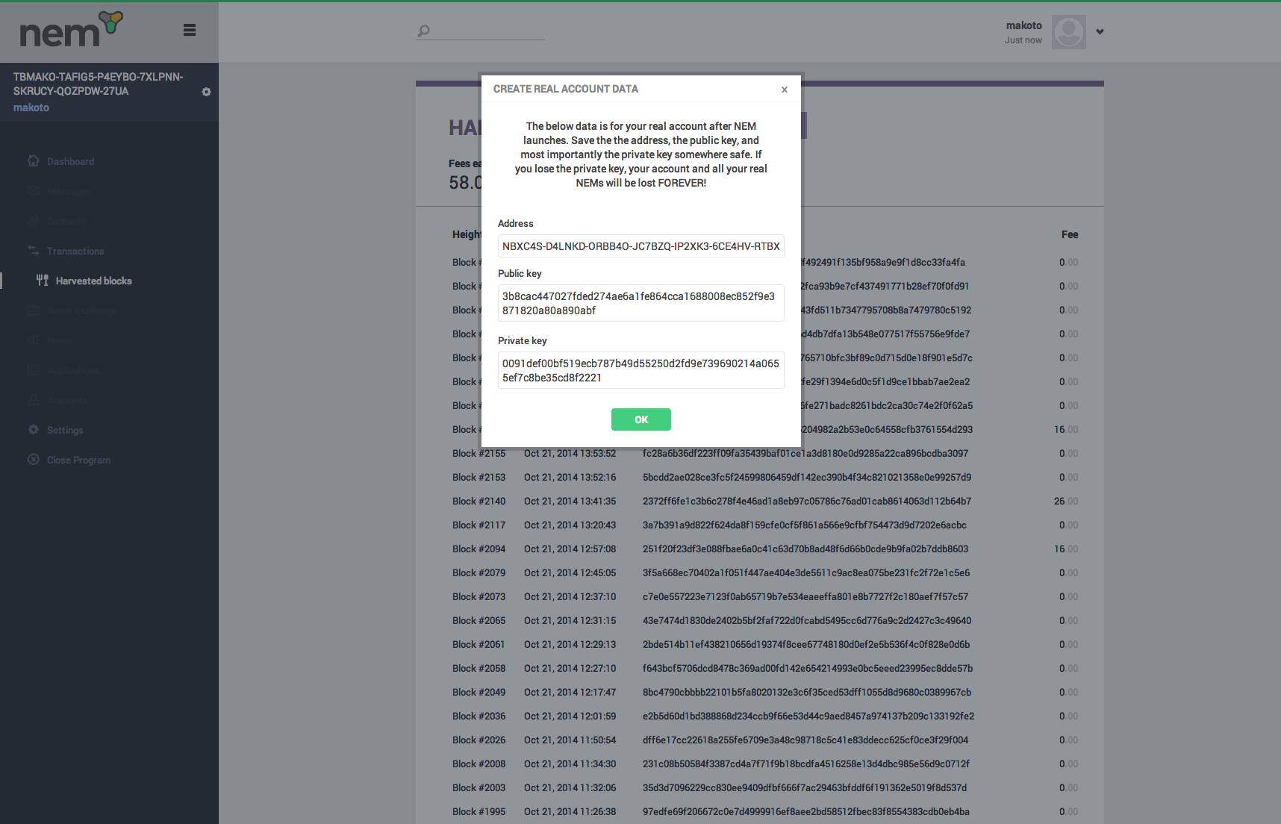Click the Fee column header
This screenshot has height=824, width=1281.
click(1070, 234)
